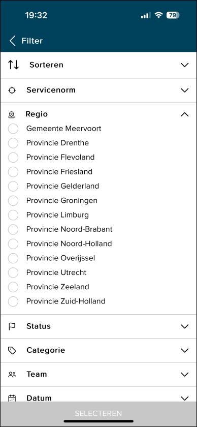Expand the Status section chevron
This screenshot has height=427, width=197.
[184, 326]
